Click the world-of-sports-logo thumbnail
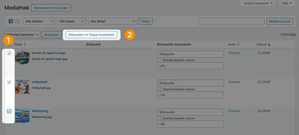299x135 pixels. click(22, 57)
